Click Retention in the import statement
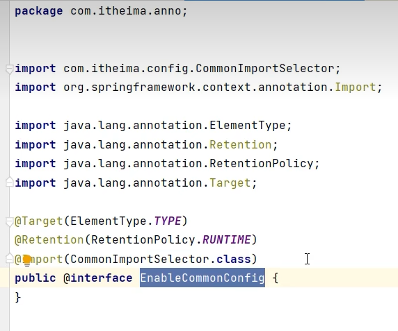The width and height of the screenshot is (398, 331). click(240, 145)
